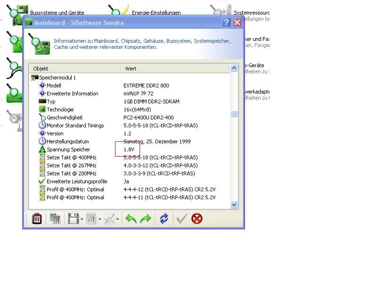377x282 pixels.
Task: Click the value EXTREME DDR2 800
Action: click(146, 86)
